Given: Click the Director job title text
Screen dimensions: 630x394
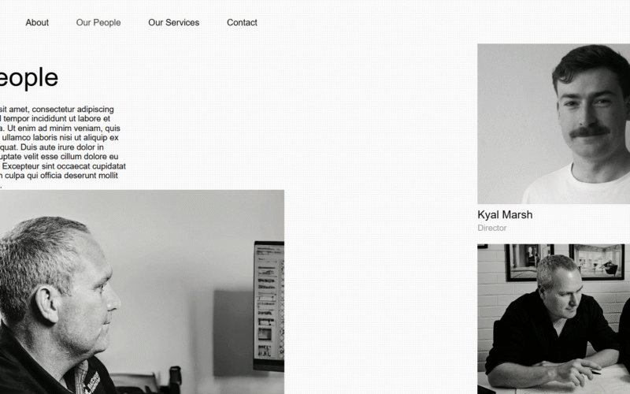Looking at the screenshot, I should tap(491, 228).
